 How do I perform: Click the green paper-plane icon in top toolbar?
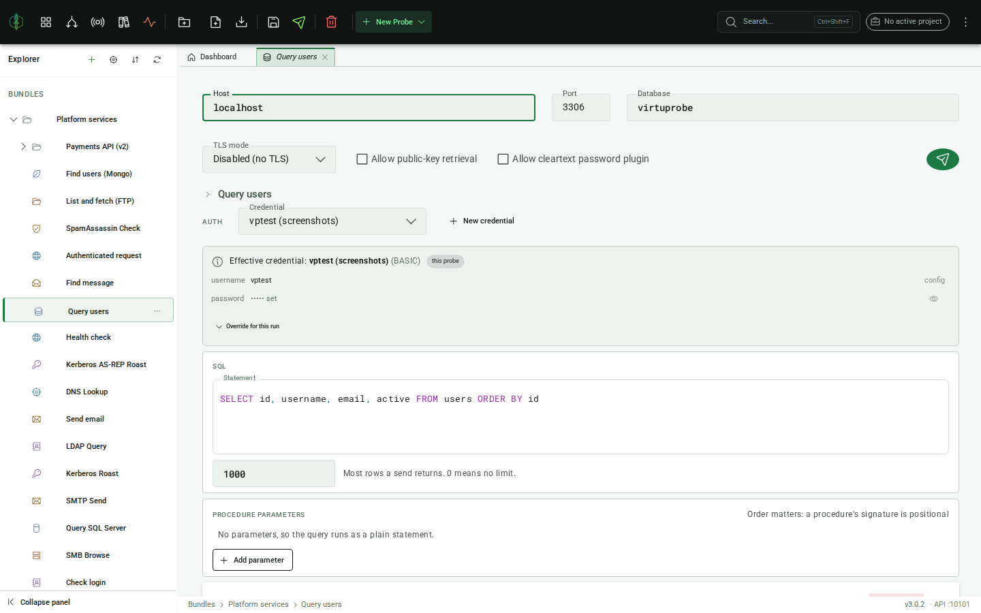tap(299, 22)
